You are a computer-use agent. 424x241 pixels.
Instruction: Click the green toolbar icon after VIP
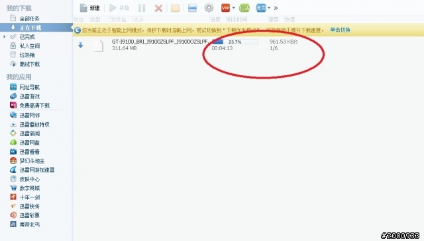coord(244,8)
